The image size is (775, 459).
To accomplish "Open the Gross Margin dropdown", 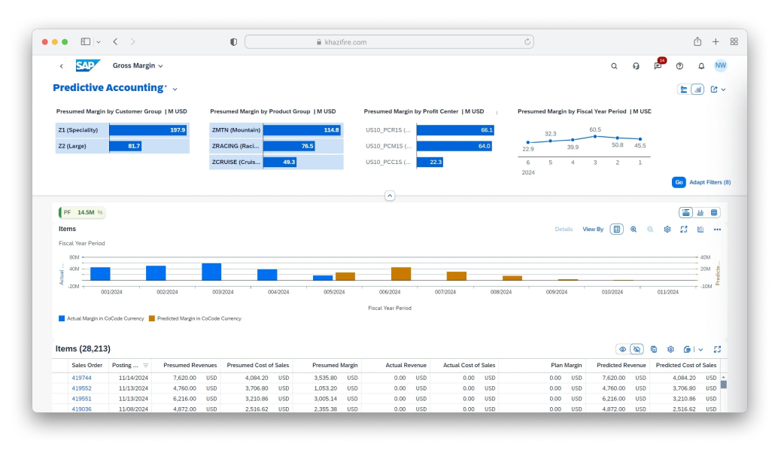I will tap(159, 65).
